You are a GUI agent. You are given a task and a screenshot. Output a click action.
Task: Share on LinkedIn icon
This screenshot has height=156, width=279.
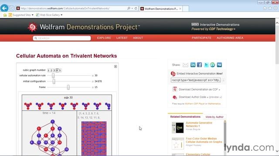[x=193, y=65]
